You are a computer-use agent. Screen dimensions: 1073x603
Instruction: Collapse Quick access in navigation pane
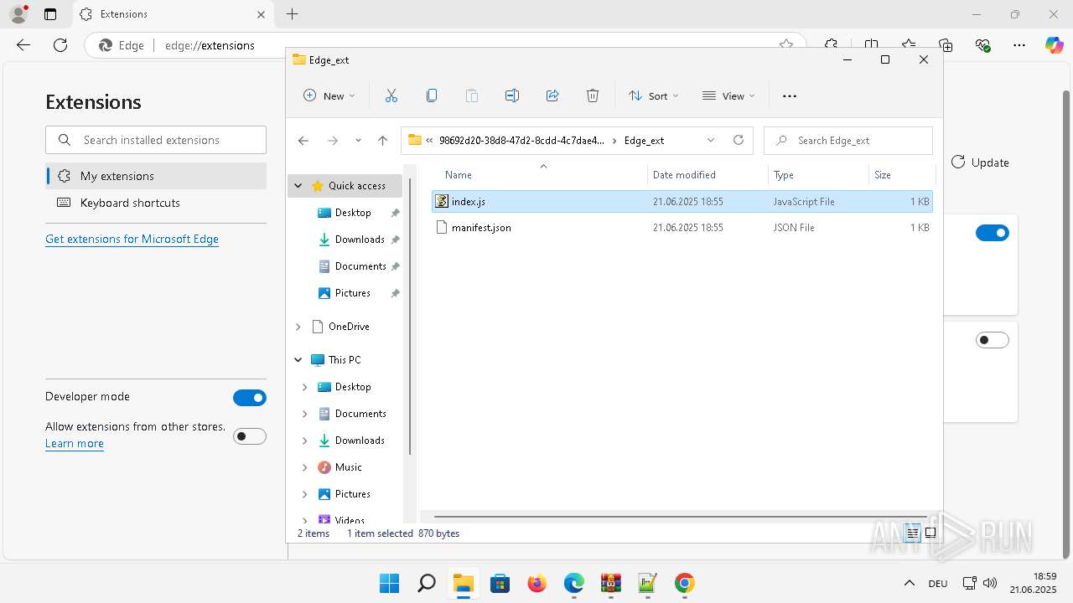[x=298, y=186]
